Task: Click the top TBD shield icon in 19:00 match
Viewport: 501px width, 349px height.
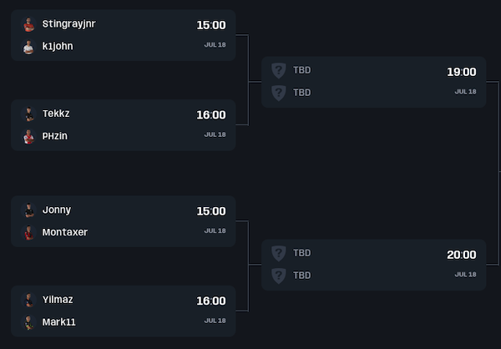Action: 279,71
